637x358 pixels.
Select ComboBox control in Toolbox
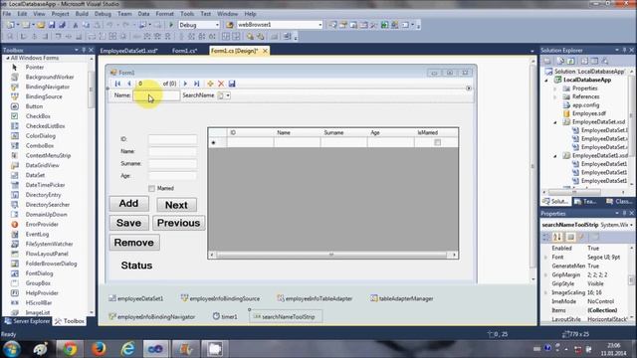tap(40, 145)
